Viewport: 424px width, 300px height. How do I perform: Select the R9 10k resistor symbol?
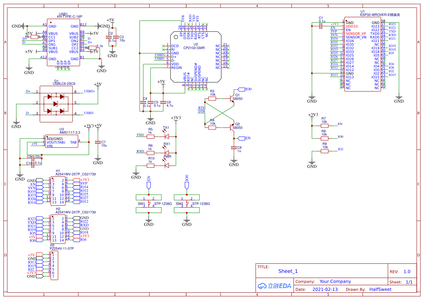[x=325, y=151]
